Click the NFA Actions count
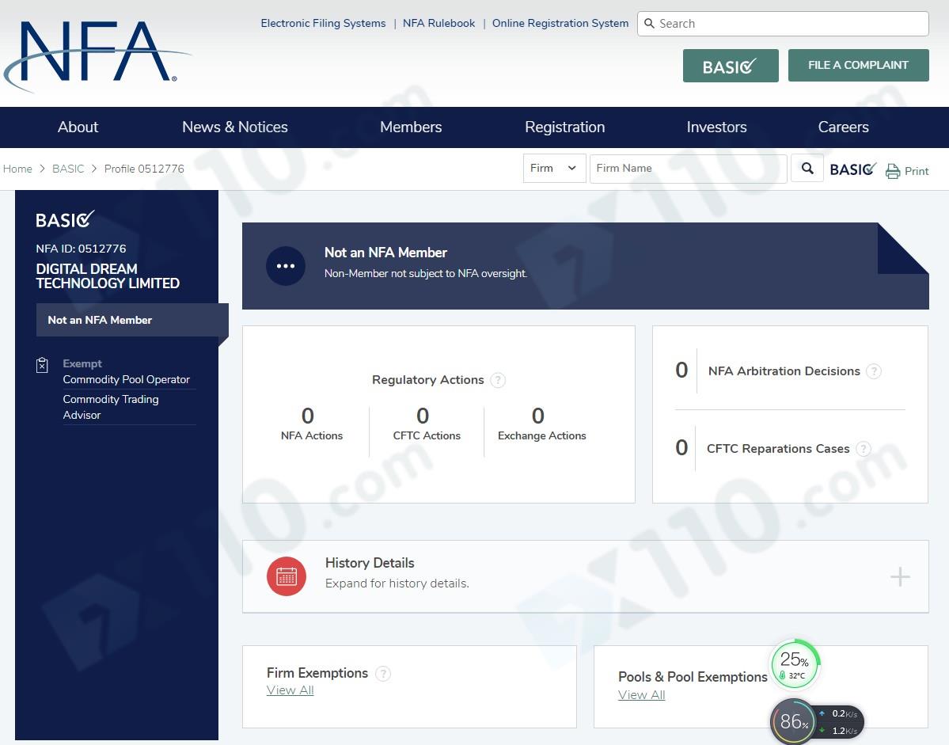Viewport: 949px width, 745px height. pos(307,416)
